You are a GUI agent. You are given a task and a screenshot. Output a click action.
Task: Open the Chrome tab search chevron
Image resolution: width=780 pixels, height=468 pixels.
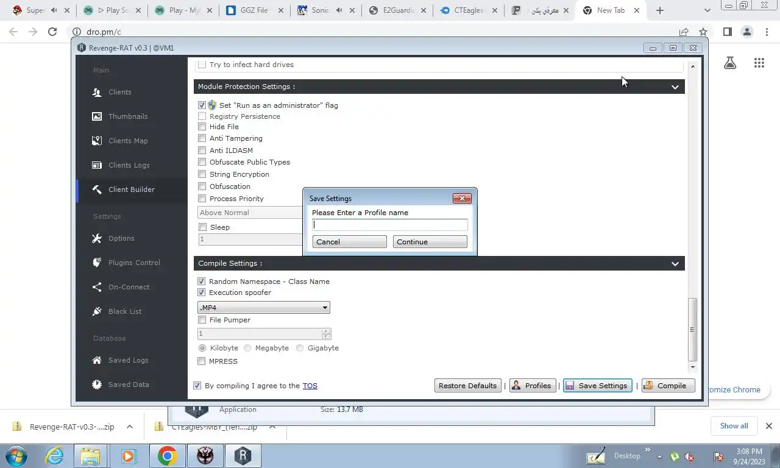click(x=707, y=10)
